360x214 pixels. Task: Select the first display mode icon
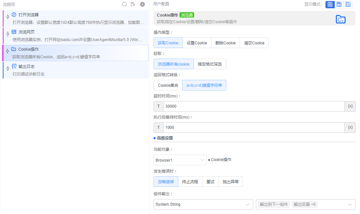(x=330, y=4)
